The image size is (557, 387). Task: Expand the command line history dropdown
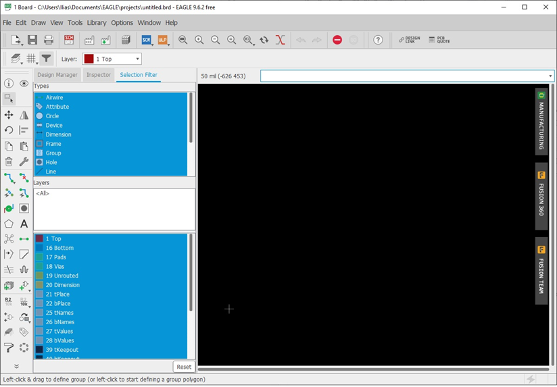pyautogui.click(x=550, y=76)
